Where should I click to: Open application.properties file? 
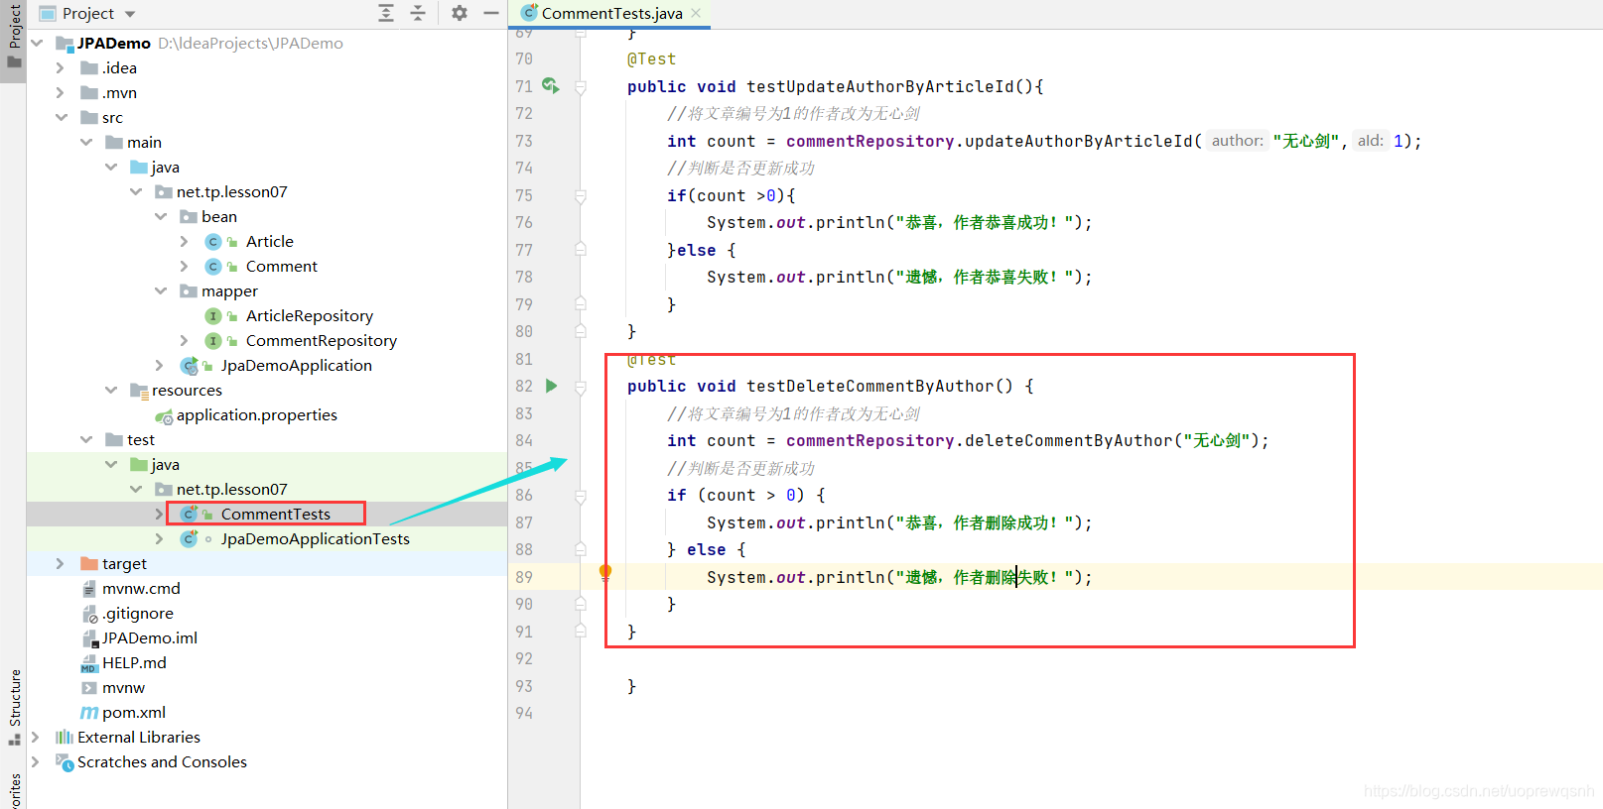pos(256,414)
